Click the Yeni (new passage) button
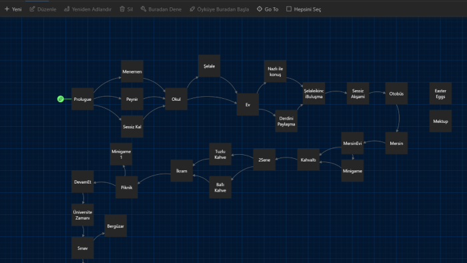Viewport: 467px width, 263px height. 13,9
